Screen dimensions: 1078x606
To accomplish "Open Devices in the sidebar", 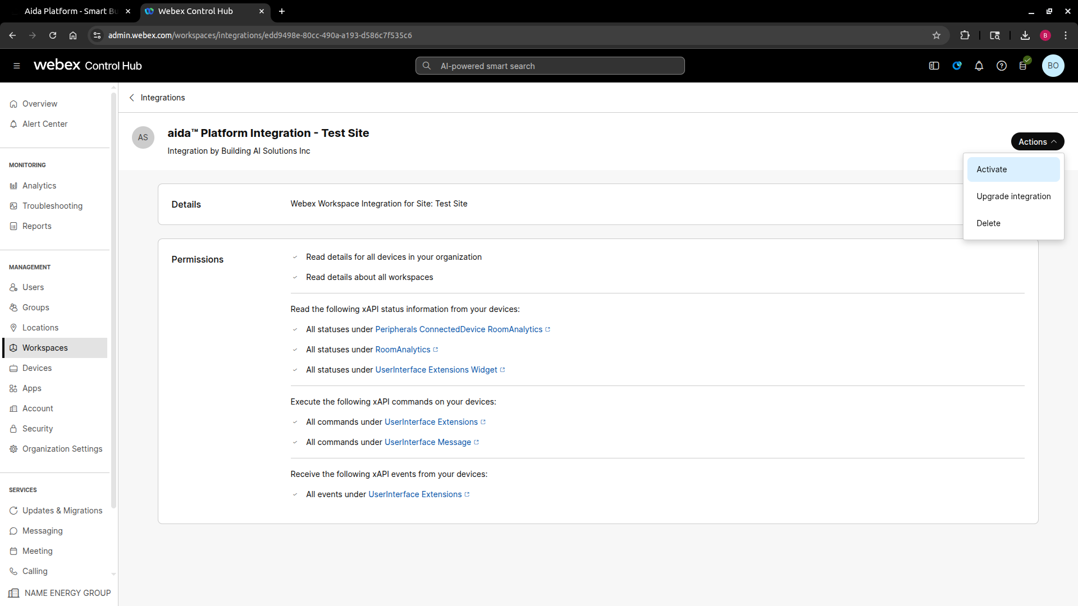I will click(37, 368).
